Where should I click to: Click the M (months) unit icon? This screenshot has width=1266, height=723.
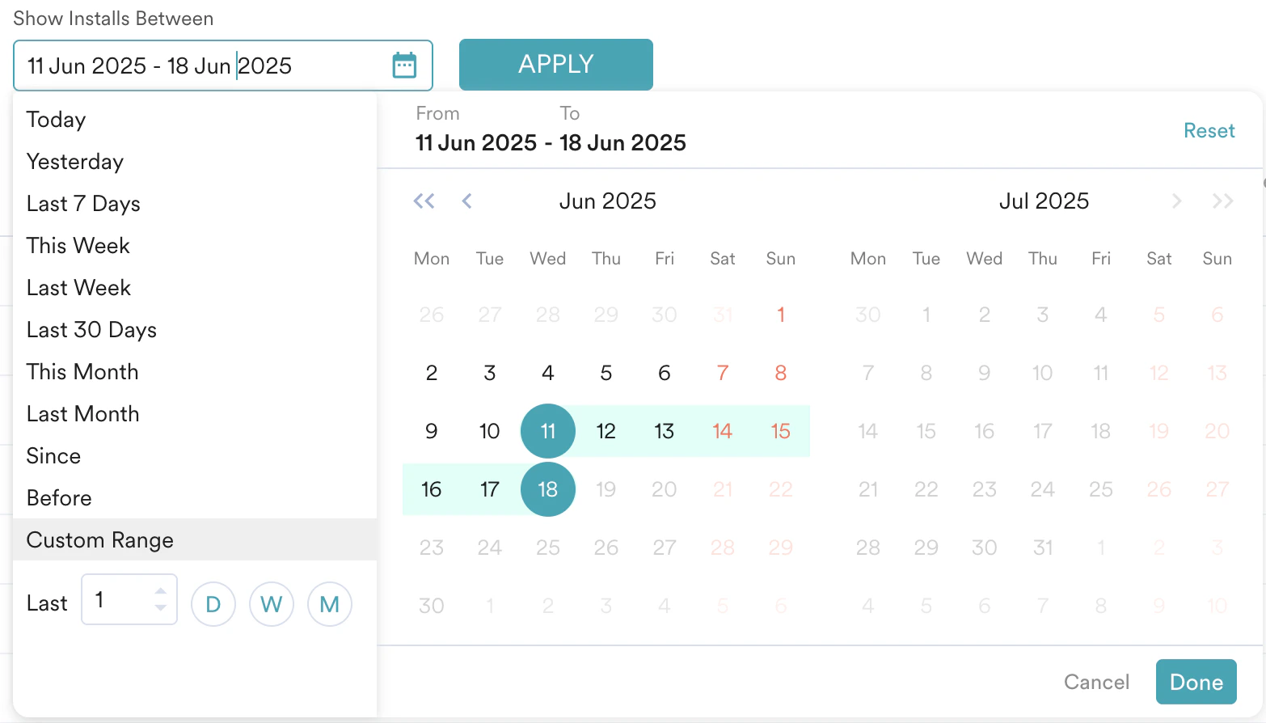click(x=329, y=603)
